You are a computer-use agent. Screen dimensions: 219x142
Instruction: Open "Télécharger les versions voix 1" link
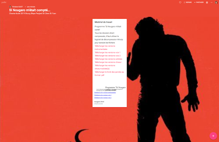click(107, 52)
